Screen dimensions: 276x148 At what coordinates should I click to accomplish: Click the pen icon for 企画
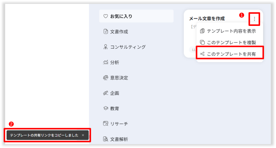click(106, 93)
